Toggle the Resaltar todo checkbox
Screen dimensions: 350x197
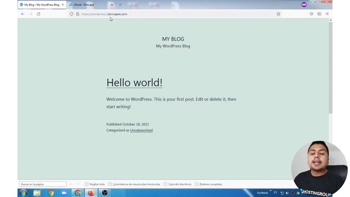86,184
